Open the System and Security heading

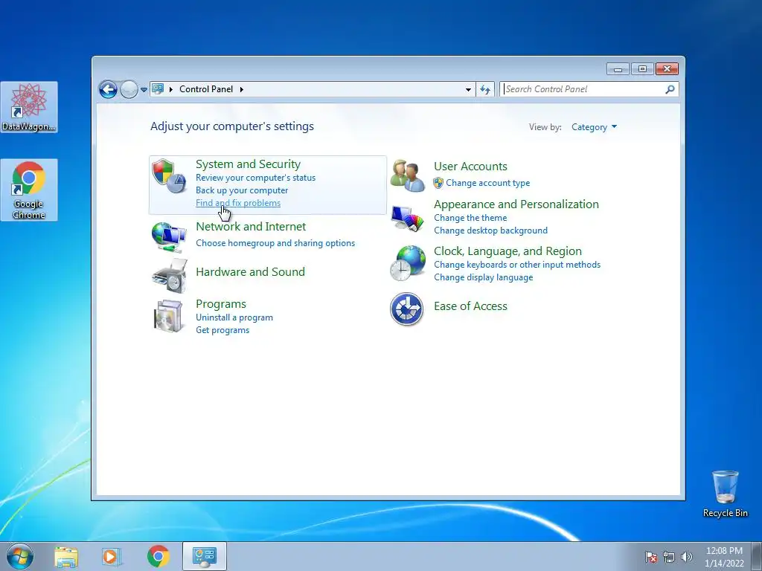248,164
